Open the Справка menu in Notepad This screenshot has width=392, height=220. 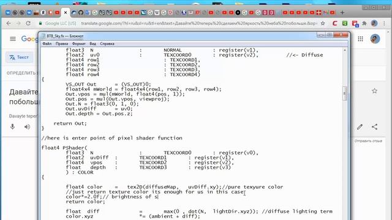point(107,43)
